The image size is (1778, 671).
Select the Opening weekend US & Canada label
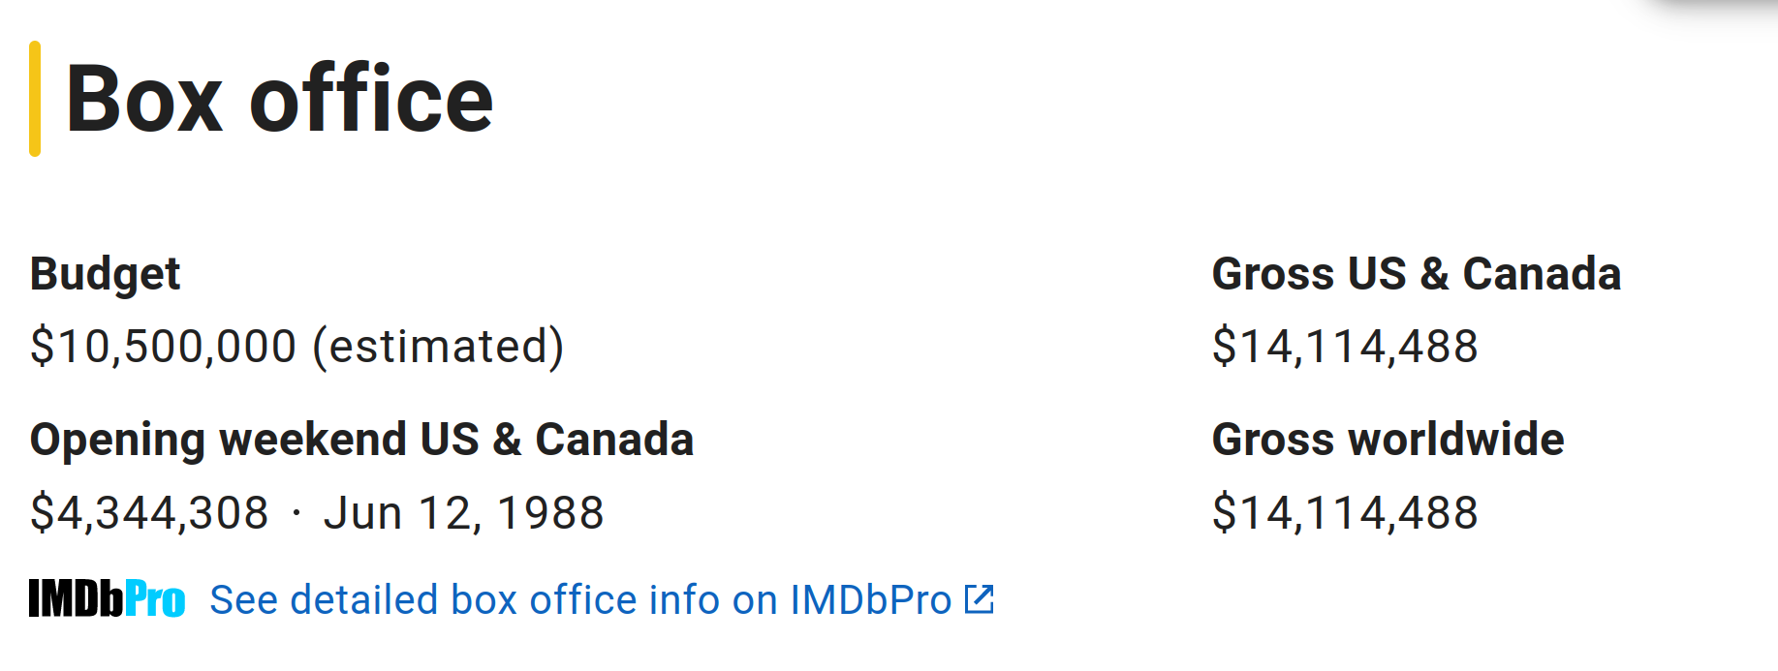(361, 440)
